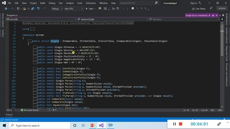Open the Edit menu
230x129 pixels.
coord(17,3)
